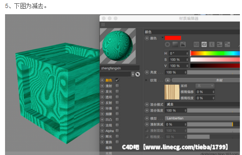Image resolution: width=242 pixels, height=155 pixels.
Task: Click the color from picture icon
Action: click(183, 44)
